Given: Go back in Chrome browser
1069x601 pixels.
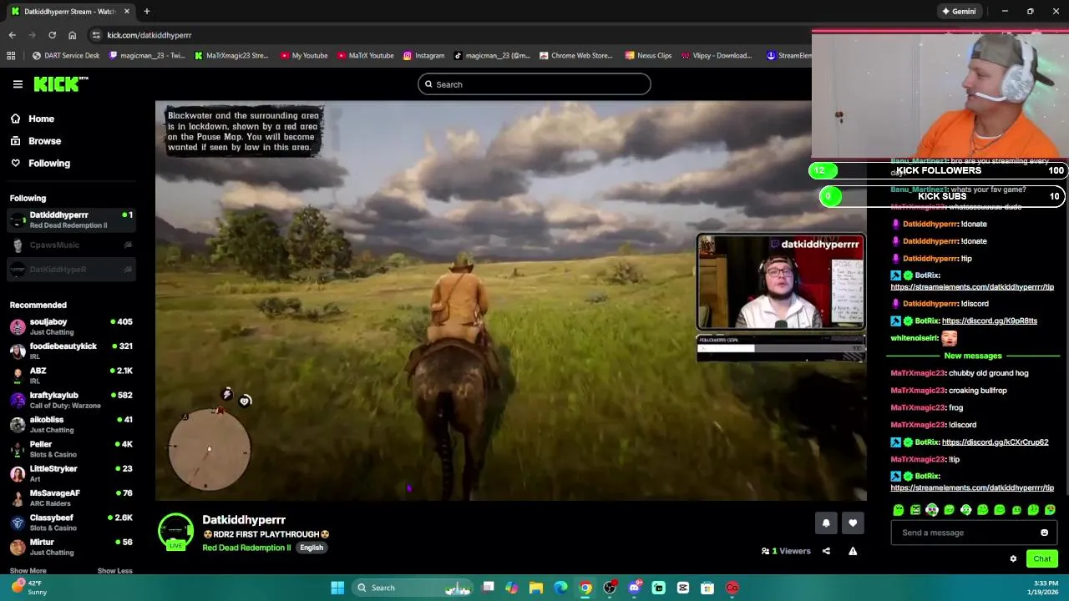Looking at the screenshot, I should point(12,35).
